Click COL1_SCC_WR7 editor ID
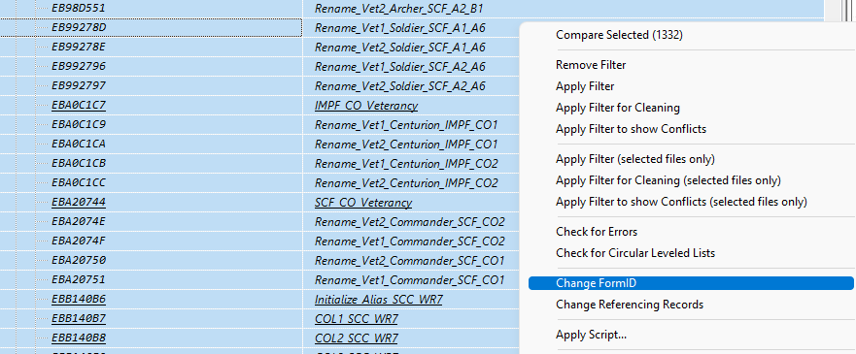 coord(356,318)
